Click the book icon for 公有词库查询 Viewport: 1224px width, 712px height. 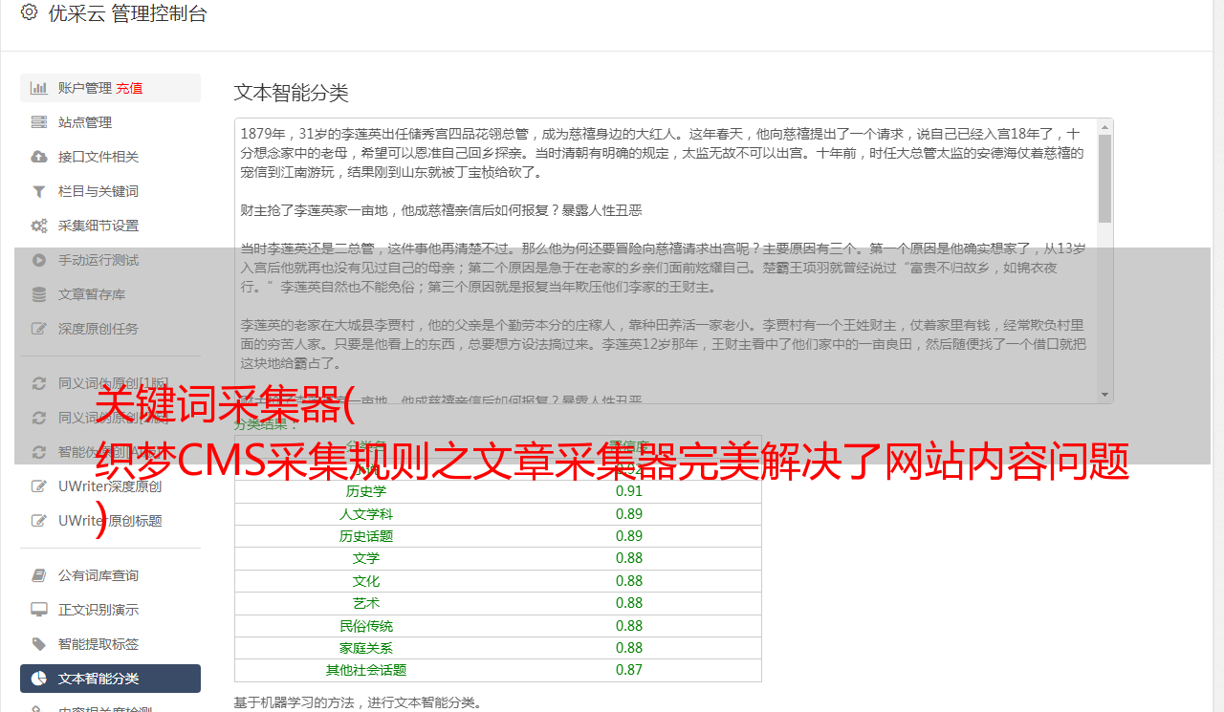pos(39,575)
